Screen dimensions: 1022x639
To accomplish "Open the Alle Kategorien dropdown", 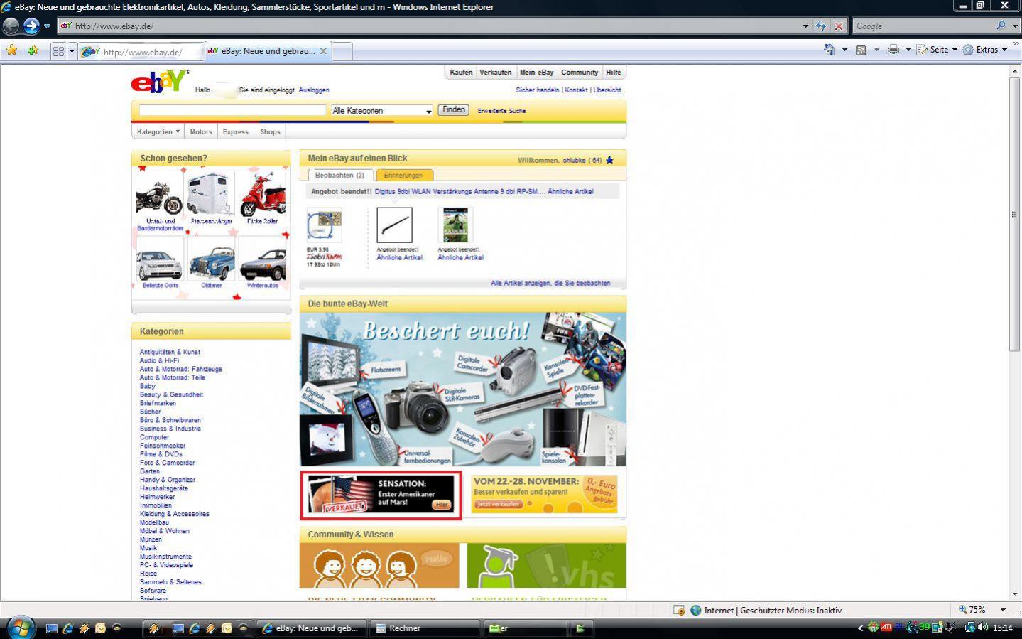I will tap(382, 111).
